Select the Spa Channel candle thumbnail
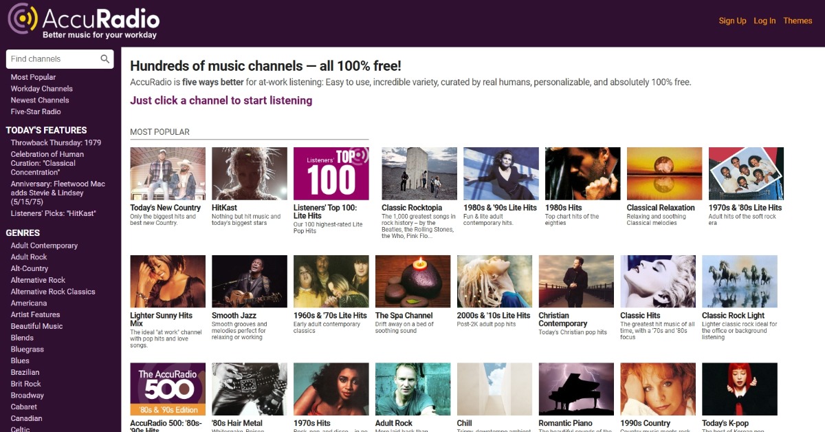The height and width of the screenshot is (432, 825). click(412, 281)
